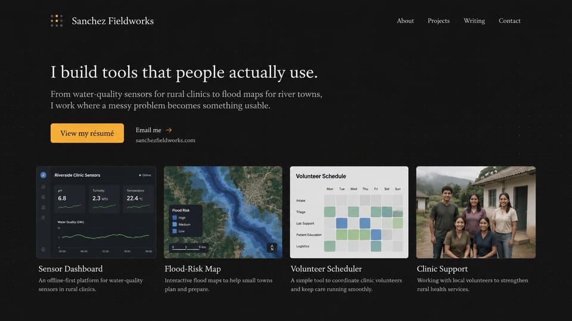Click the Lab Support row label

[x=305, y=223]
